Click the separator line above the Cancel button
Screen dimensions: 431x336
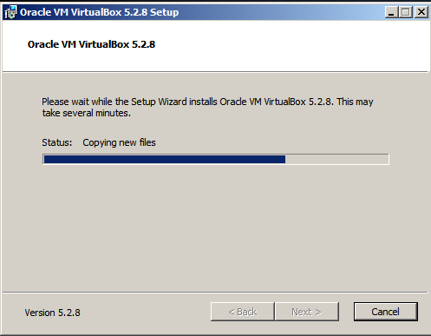(215, 293)
